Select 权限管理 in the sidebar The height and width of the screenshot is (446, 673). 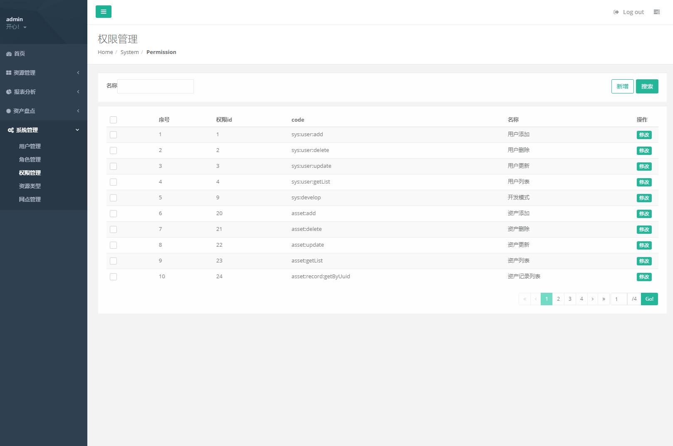pyautogui.click(x=30, y=173)
